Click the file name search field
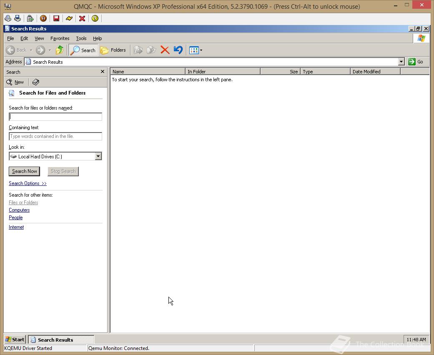The height and width of the screenshot is (355, 434). [x=55, y=117]
